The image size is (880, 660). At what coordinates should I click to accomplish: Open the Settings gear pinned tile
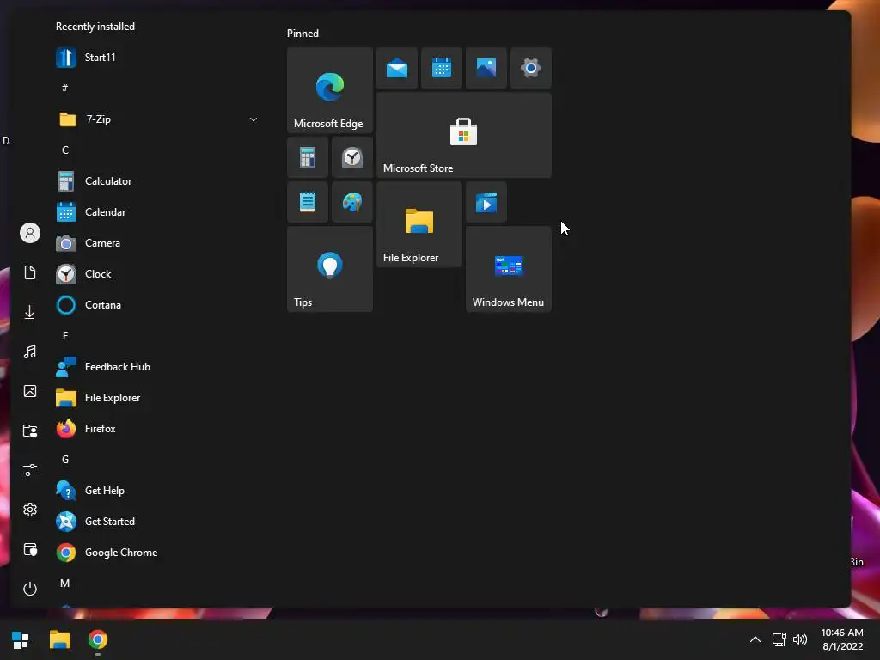531,68
